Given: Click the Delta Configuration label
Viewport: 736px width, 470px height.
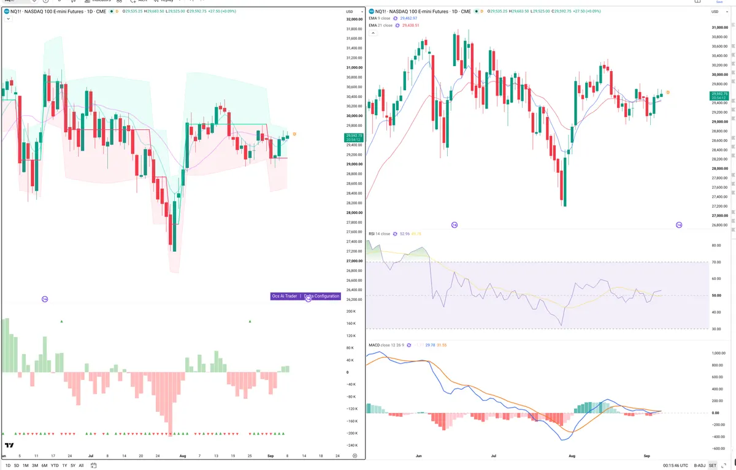Looking at the screenshot, I should 321,296.
